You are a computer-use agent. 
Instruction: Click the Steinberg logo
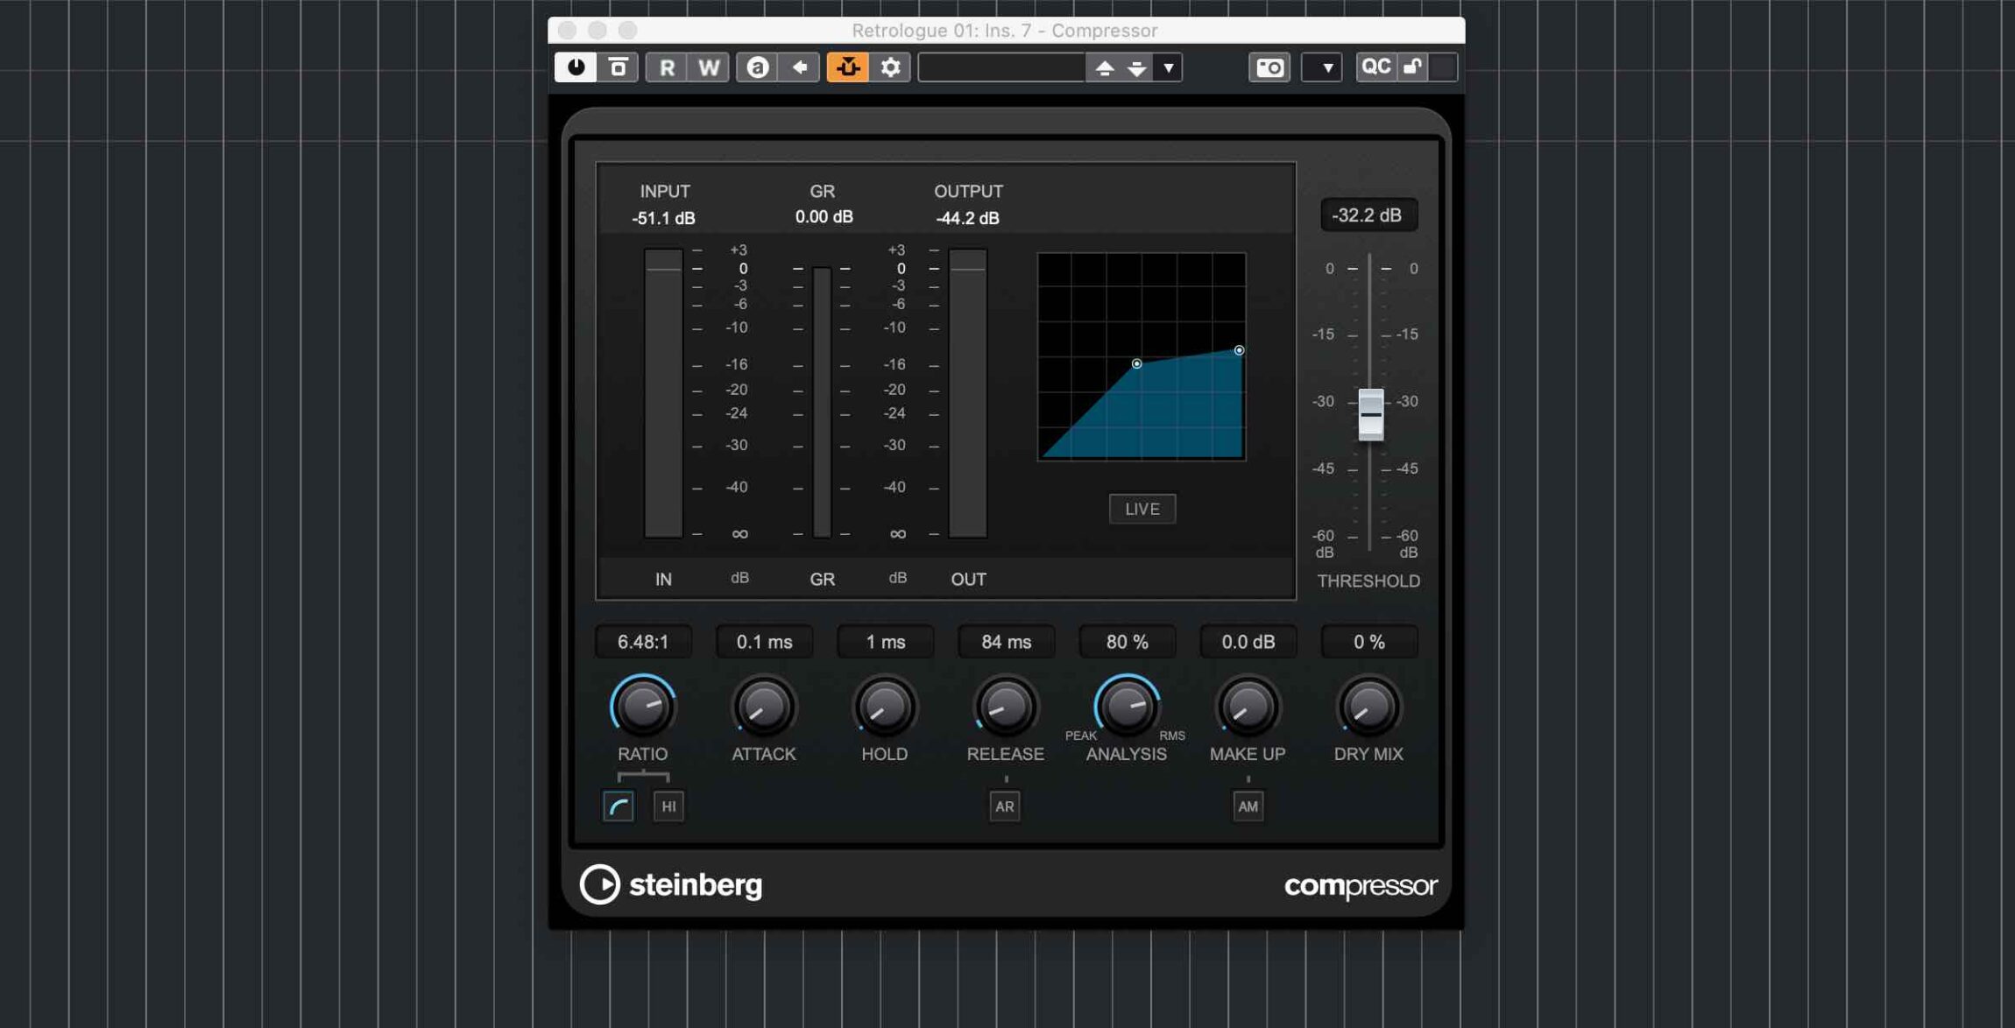671,884
